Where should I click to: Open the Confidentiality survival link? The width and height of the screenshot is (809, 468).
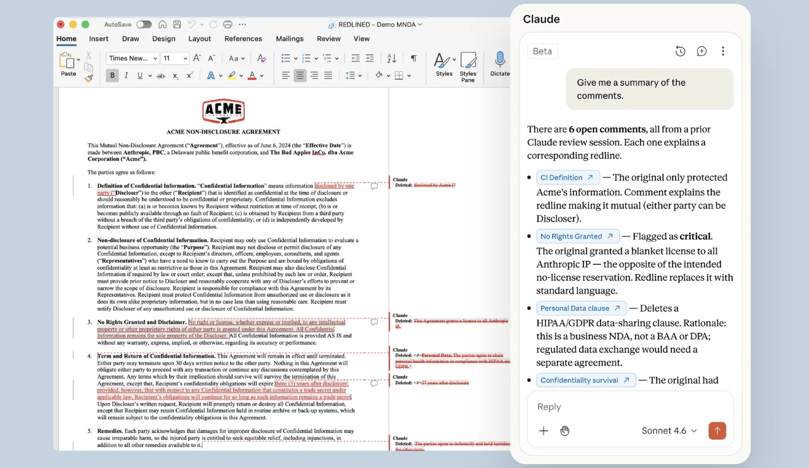point(586,380)
